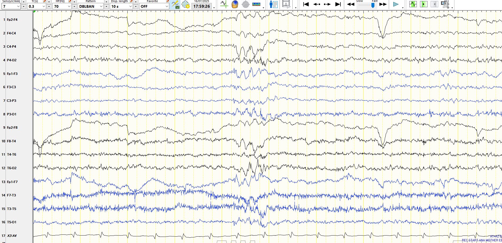The image size is (502, 243).
Task: Decrease sensitivity with the down stepper
Action: 23,6
